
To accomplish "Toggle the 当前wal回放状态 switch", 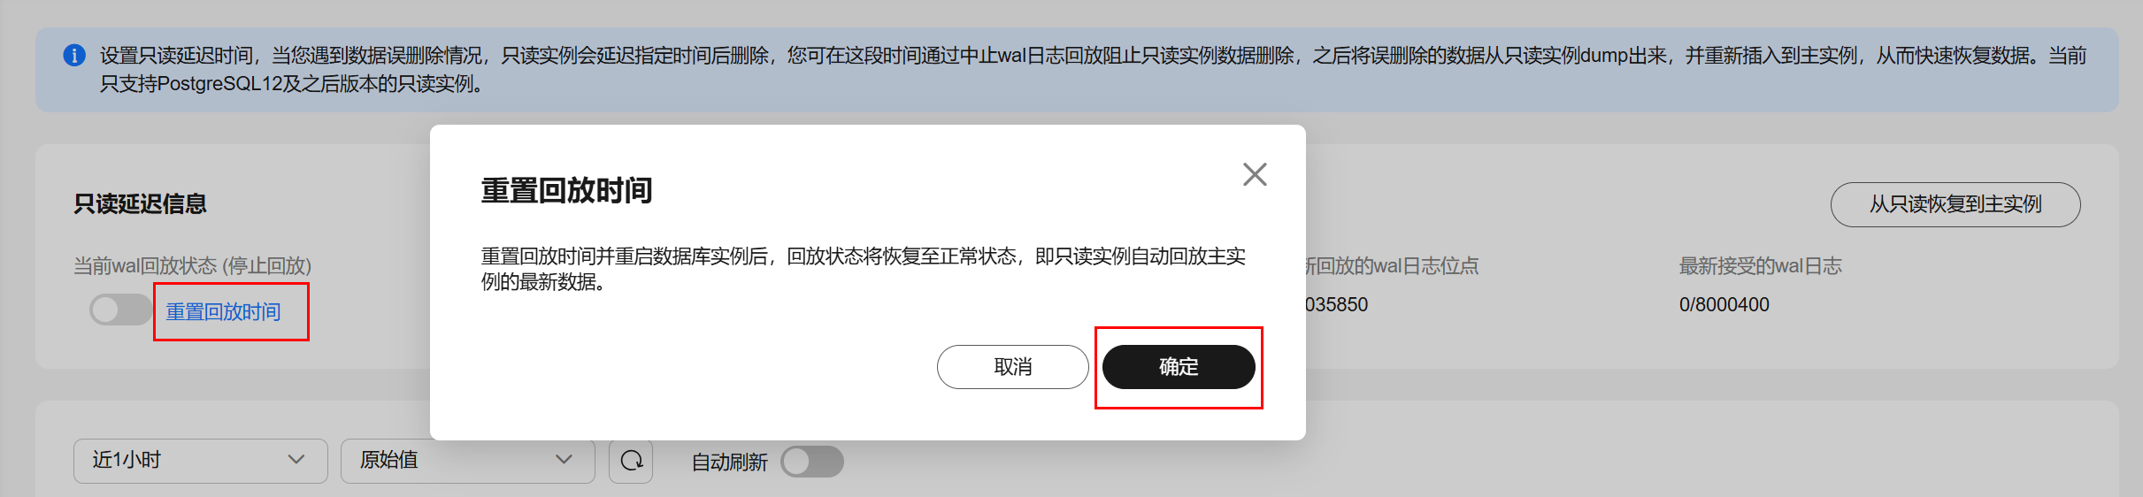I will click(x=120, y=310).
